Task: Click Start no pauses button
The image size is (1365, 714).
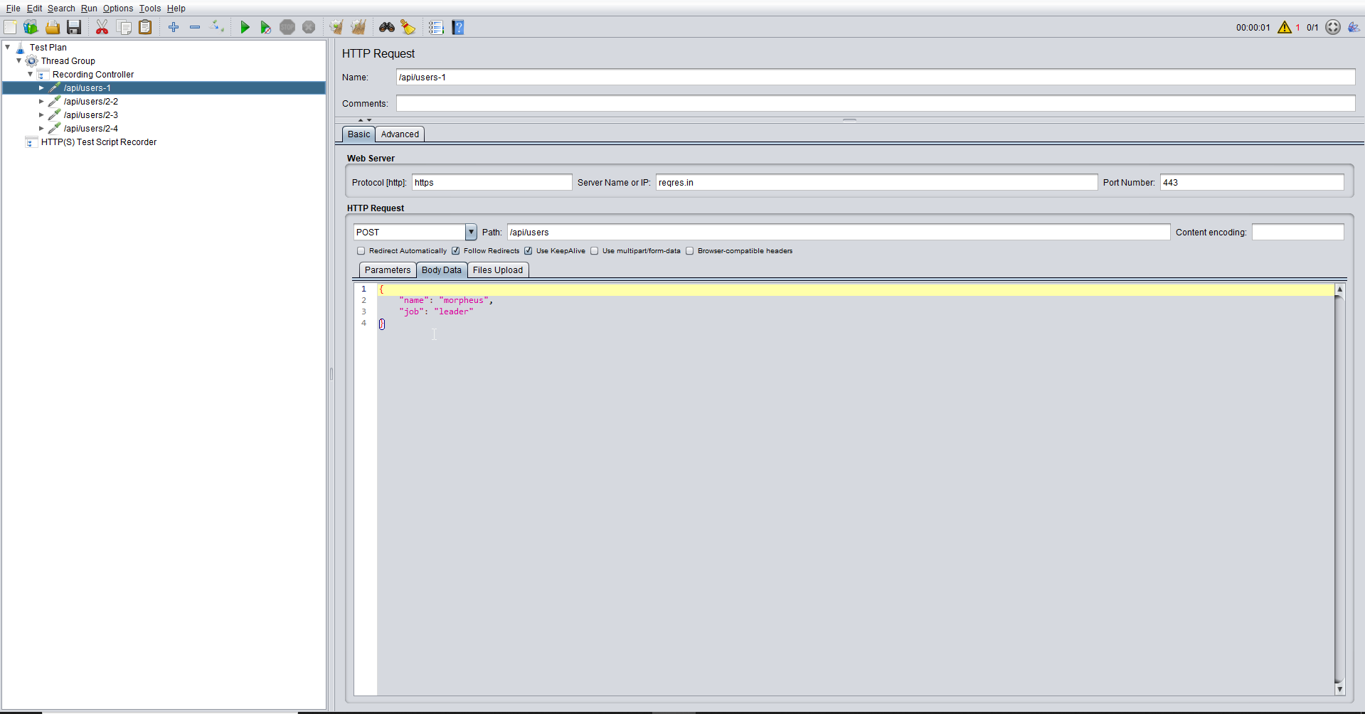Action: tap(265, 27)
